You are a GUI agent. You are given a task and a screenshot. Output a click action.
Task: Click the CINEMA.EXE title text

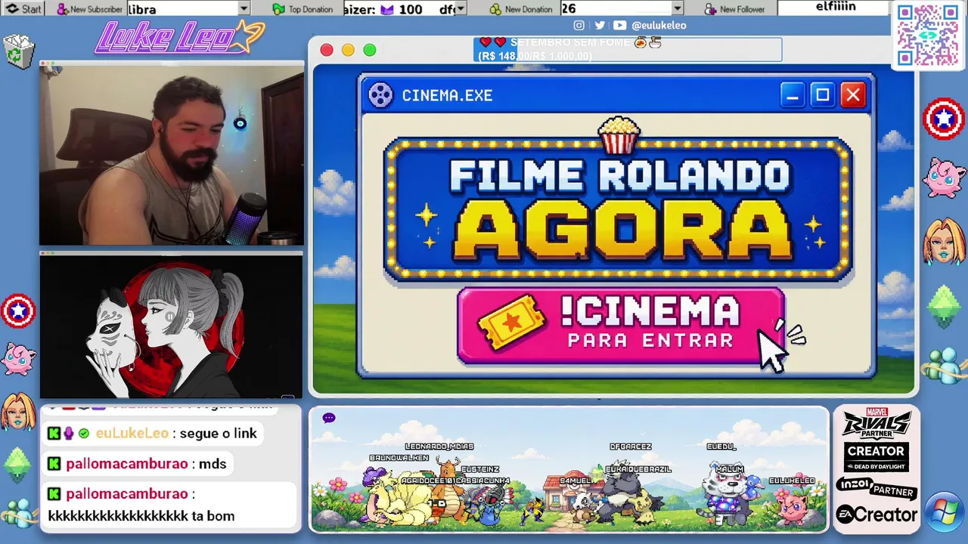(x=447, y=95)
